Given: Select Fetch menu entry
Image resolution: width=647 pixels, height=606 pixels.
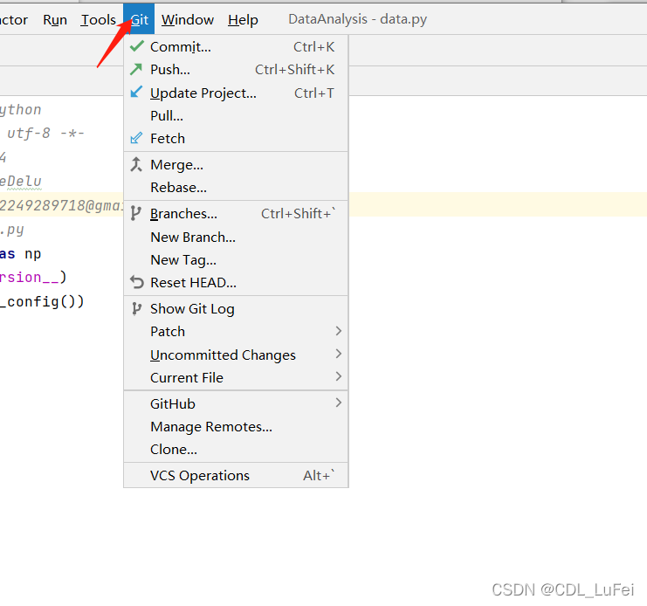Looking at the screenshot, I should tap(236, 138).
